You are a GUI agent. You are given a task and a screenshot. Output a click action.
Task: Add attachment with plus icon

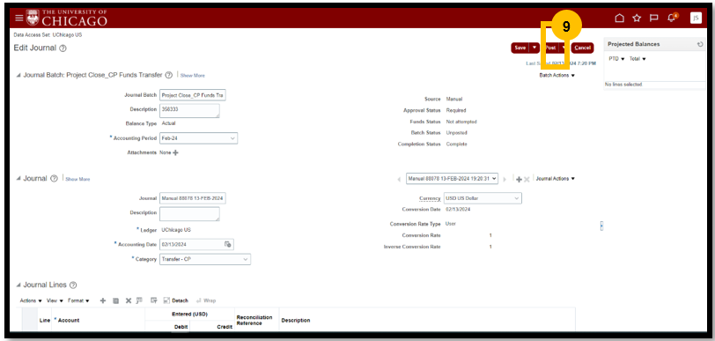click(176, 152)
